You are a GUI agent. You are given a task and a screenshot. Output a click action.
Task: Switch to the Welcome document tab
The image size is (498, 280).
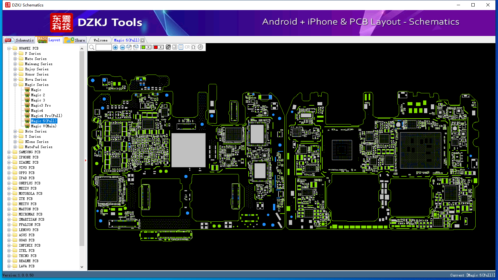(100, 40)
